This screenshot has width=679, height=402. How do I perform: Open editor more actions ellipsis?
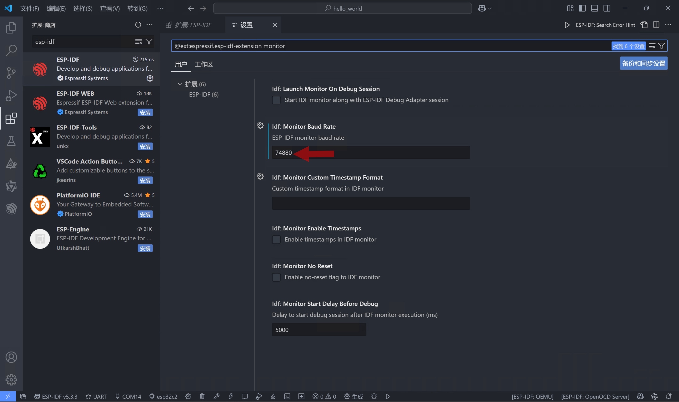(x=668, y=25)
